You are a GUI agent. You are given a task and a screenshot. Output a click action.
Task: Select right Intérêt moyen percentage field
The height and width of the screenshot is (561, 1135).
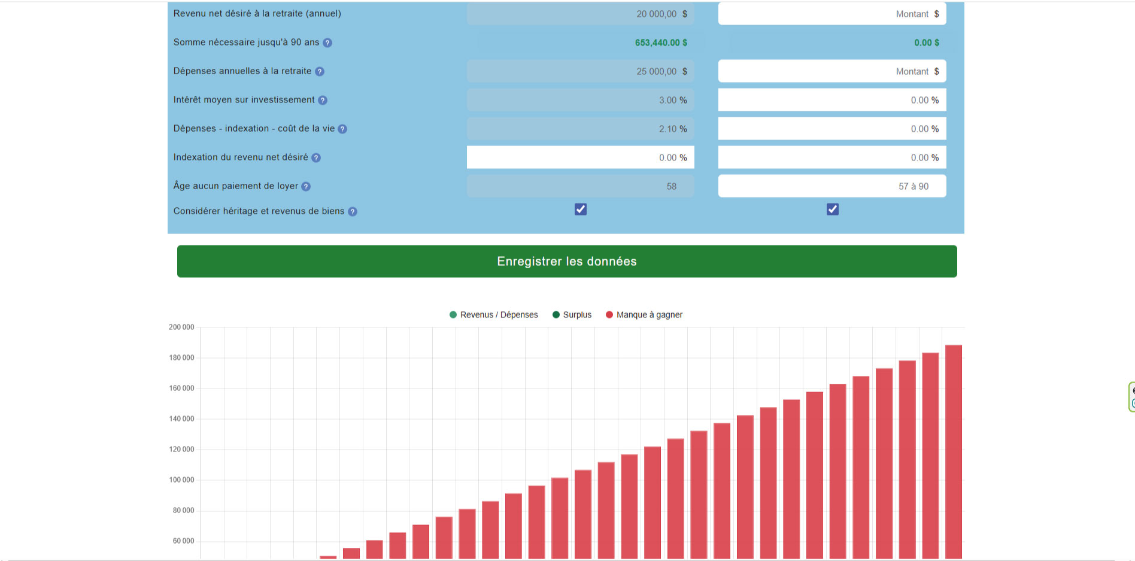(831, 100)
